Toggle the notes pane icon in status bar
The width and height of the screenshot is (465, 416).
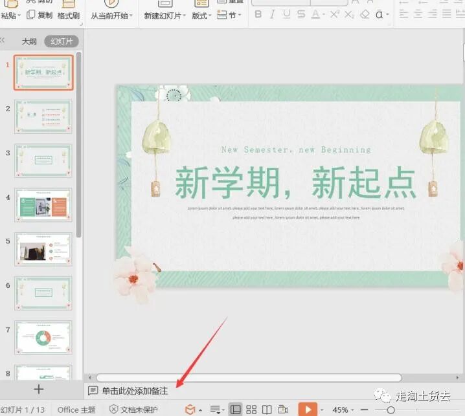(x=215, y=410)
